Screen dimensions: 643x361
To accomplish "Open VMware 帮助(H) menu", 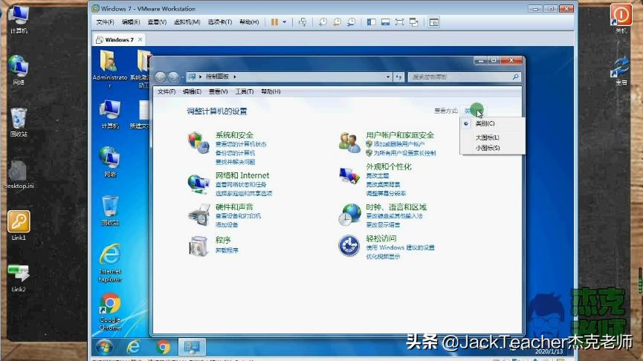I will click(x=249, y=22).
